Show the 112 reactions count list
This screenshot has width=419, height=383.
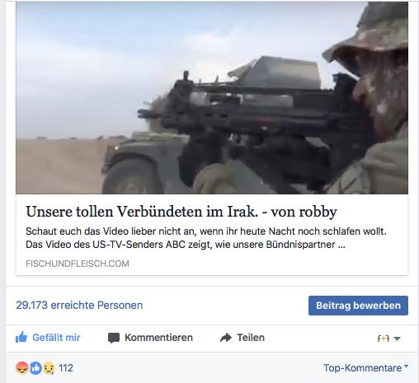coord(66,368)
